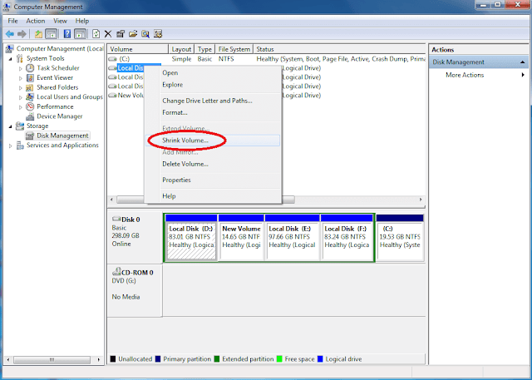Select the Local Disk (D:) partition block
This screenshot has height=380, width=532.
(191, 238)
